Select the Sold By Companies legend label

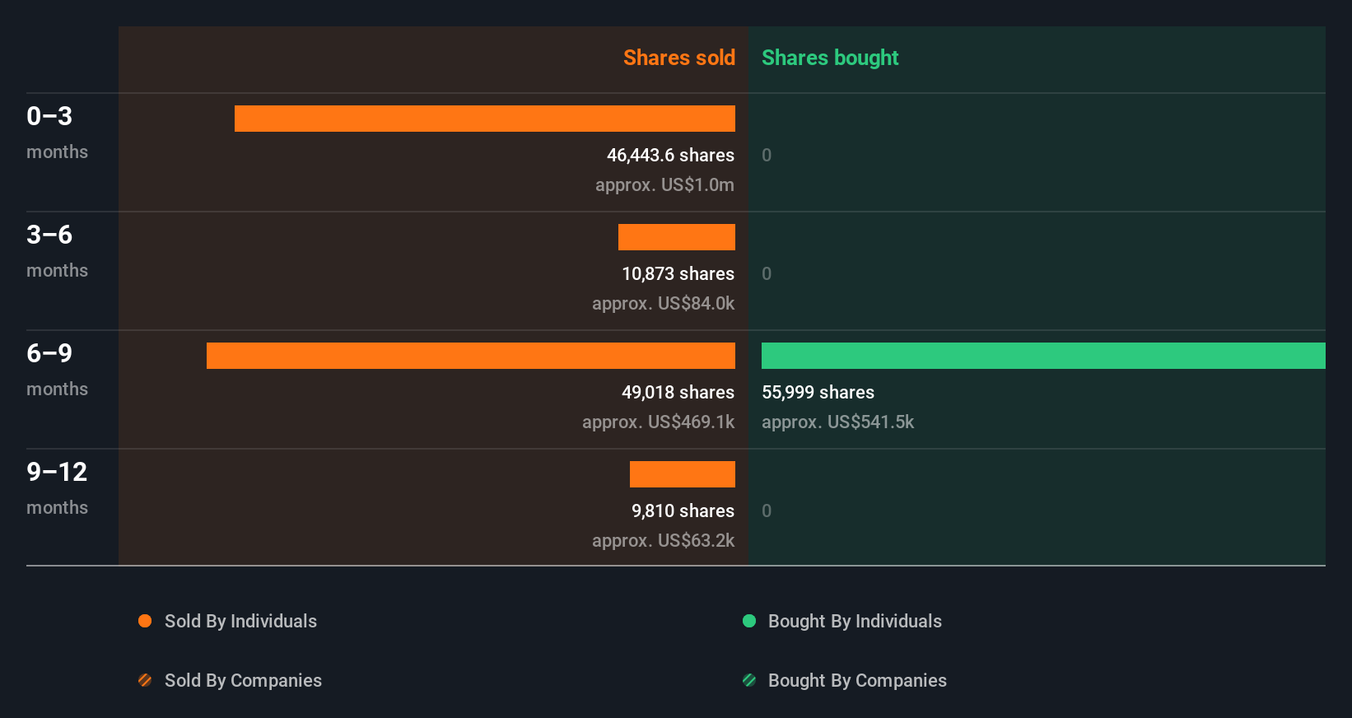coord(243,681)
